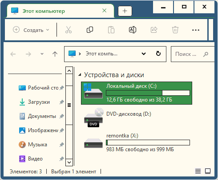Click the remontka X: usage bar
The image size is (218, 180).
pos(148,143)
